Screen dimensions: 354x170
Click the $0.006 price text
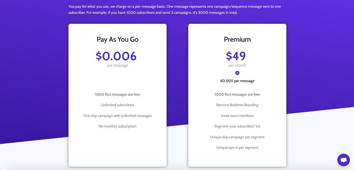[x=116, y=56]
